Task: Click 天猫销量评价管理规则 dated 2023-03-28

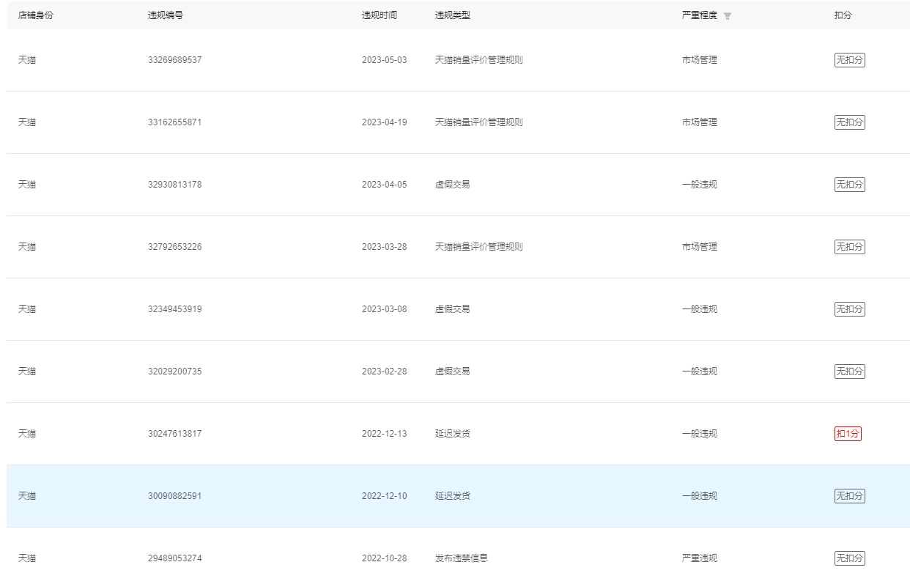Action: pos(479,247)
